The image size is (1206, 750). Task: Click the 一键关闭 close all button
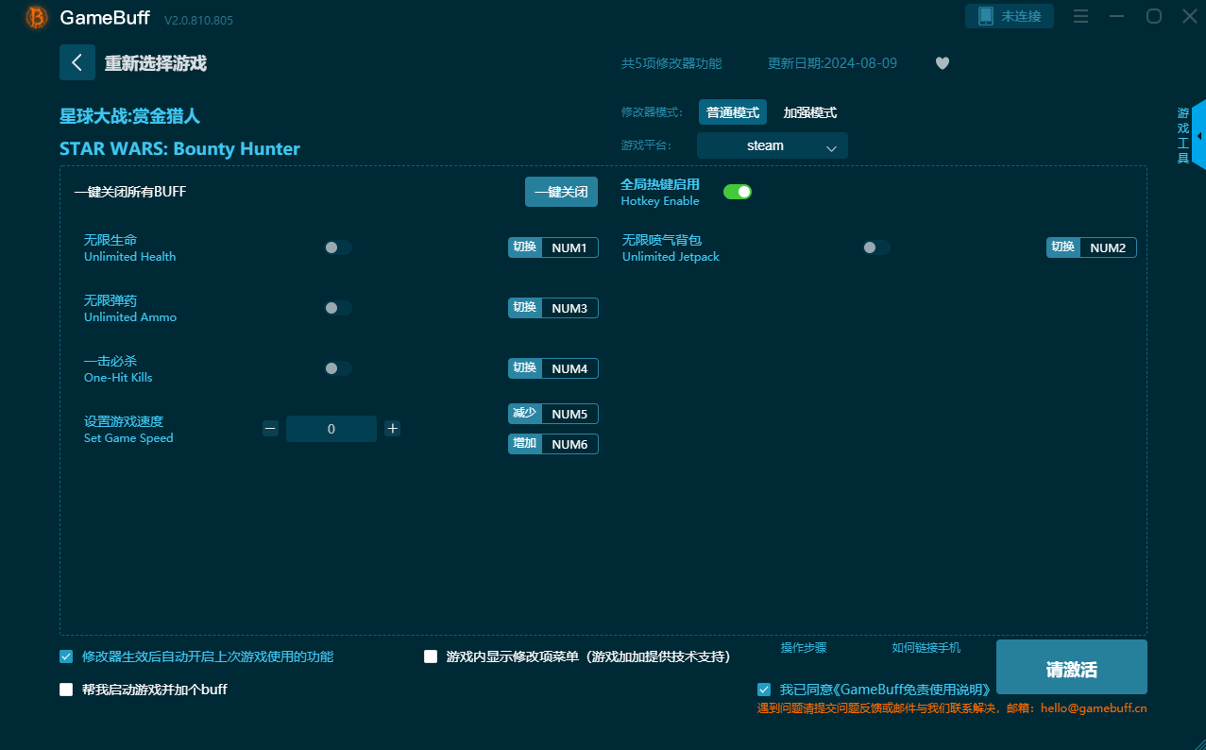pos(561,192)
